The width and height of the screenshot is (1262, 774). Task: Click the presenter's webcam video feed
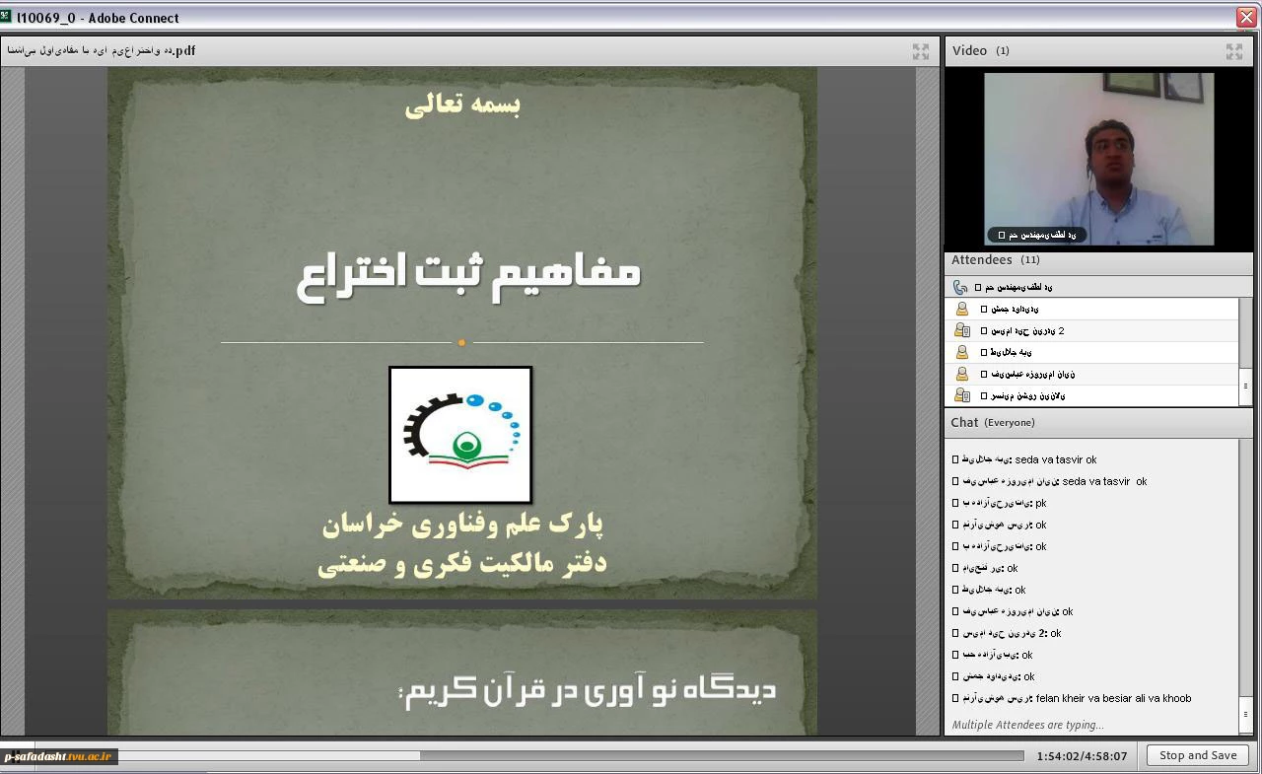click(x=1099, y=159)
